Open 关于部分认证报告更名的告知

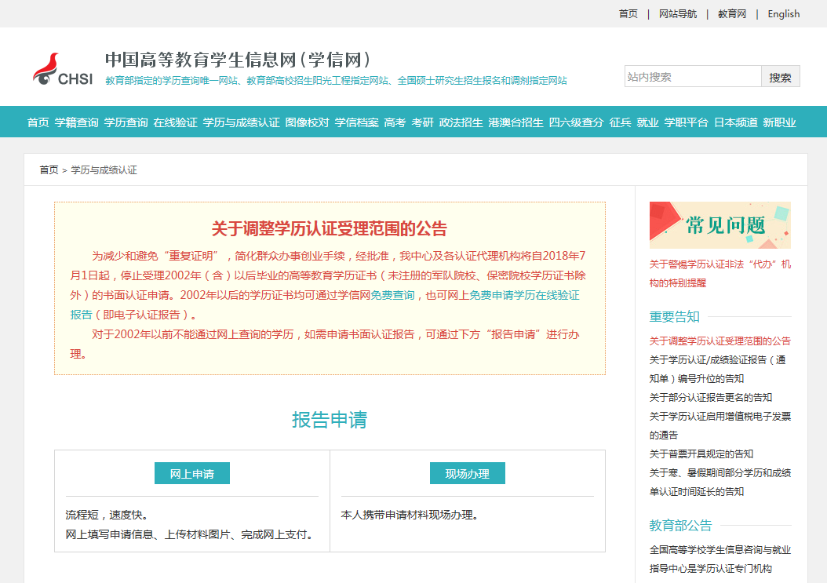710,397
